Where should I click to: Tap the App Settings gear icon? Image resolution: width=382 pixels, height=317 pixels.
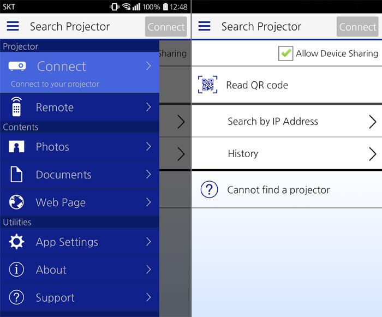16,242
